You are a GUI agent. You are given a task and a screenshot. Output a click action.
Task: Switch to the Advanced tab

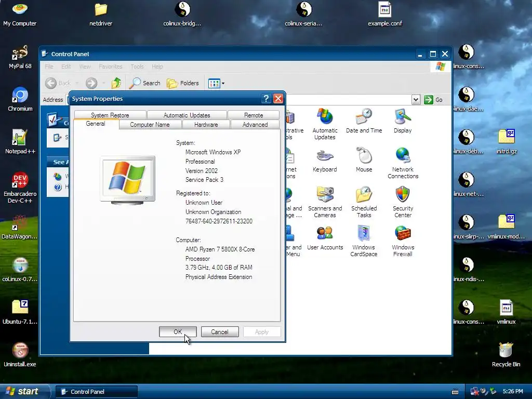255,125
